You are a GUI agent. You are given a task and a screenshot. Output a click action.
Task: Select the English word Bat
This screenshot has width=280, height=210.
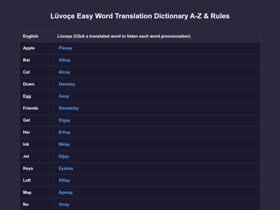[26, 60]
